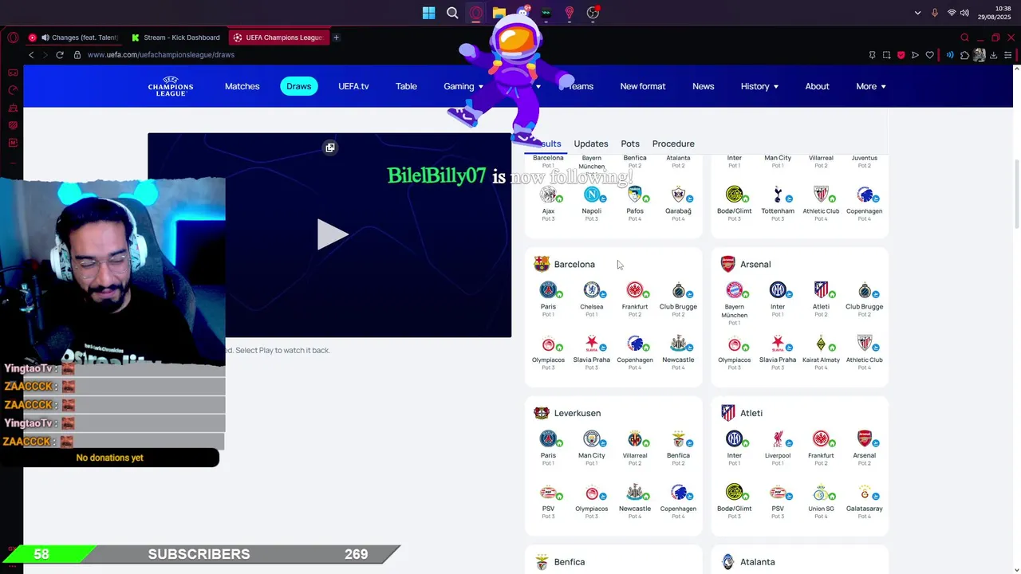Click the browser tab search magnifier icon
Image resolution: width=1021 pixels, height=574 pixels.
coord(964,37)
